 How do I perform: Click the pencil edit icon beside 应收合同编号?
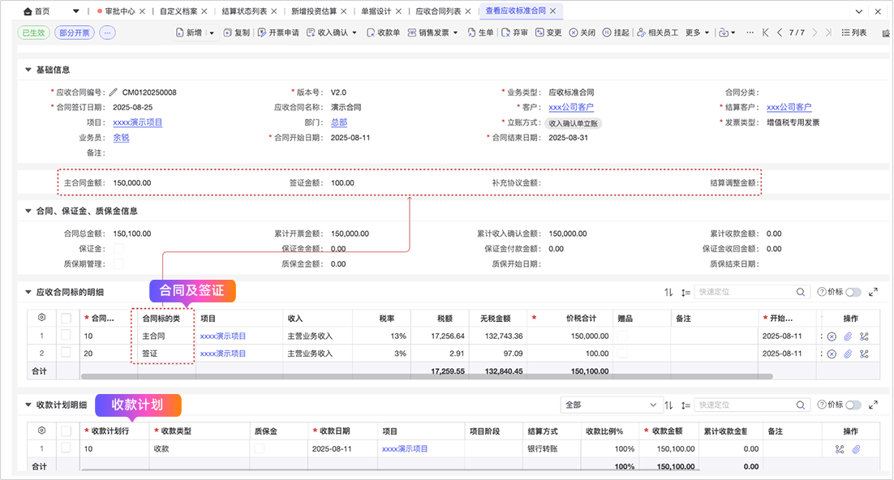tap(114, 92)
